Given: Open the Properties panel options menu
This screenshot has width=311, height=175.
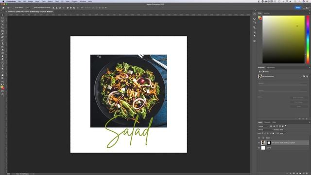Looking at the screenshot, I should point(309,68).
